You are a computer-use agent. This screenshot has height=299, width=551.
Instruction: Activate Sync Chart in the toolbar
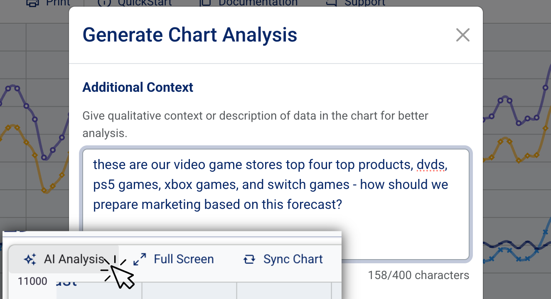[x=293, y=258]
